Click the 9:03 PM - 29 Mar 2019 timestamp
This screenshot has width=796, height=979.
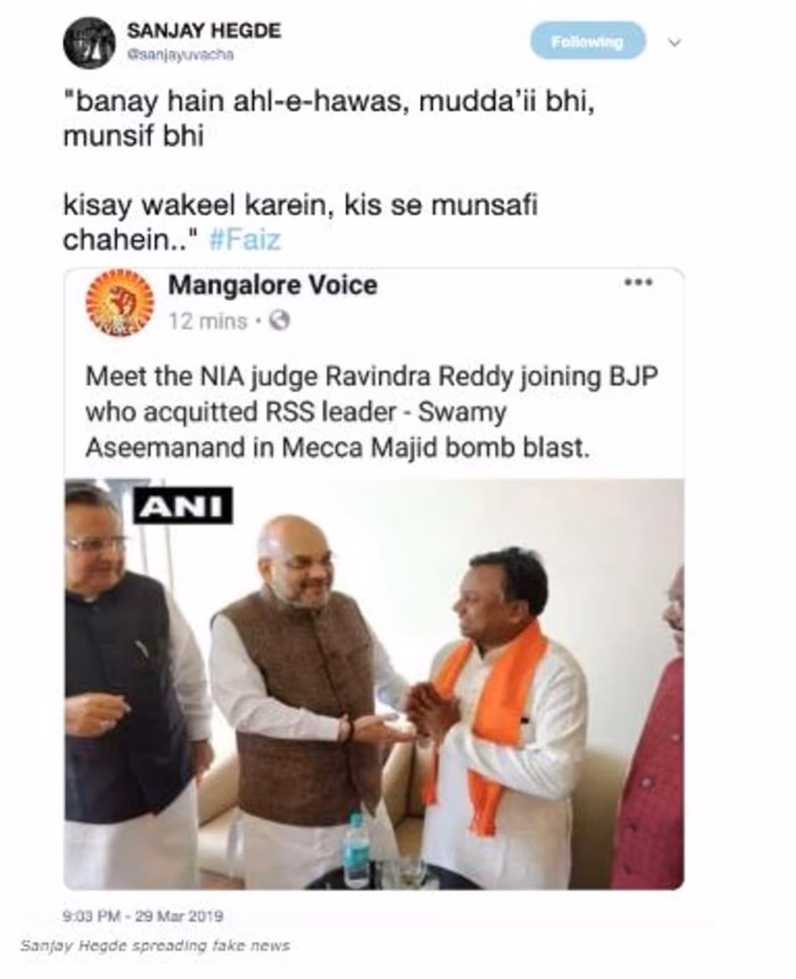pos(143,916)
